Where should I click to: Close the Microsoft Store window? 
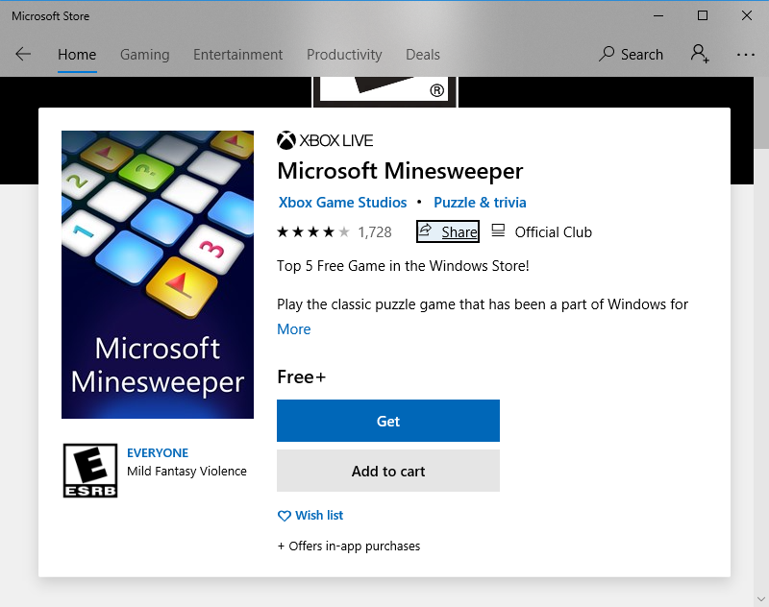[747, 15]
